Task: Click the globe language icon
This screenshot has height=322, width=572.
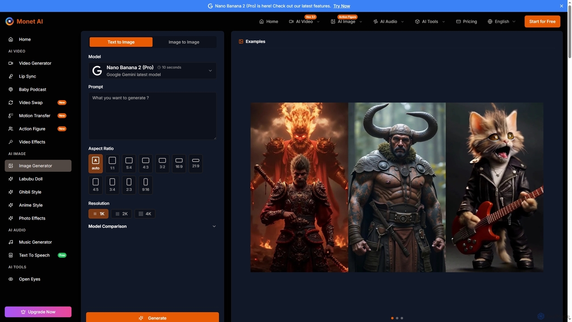Action: click(490, 21)
